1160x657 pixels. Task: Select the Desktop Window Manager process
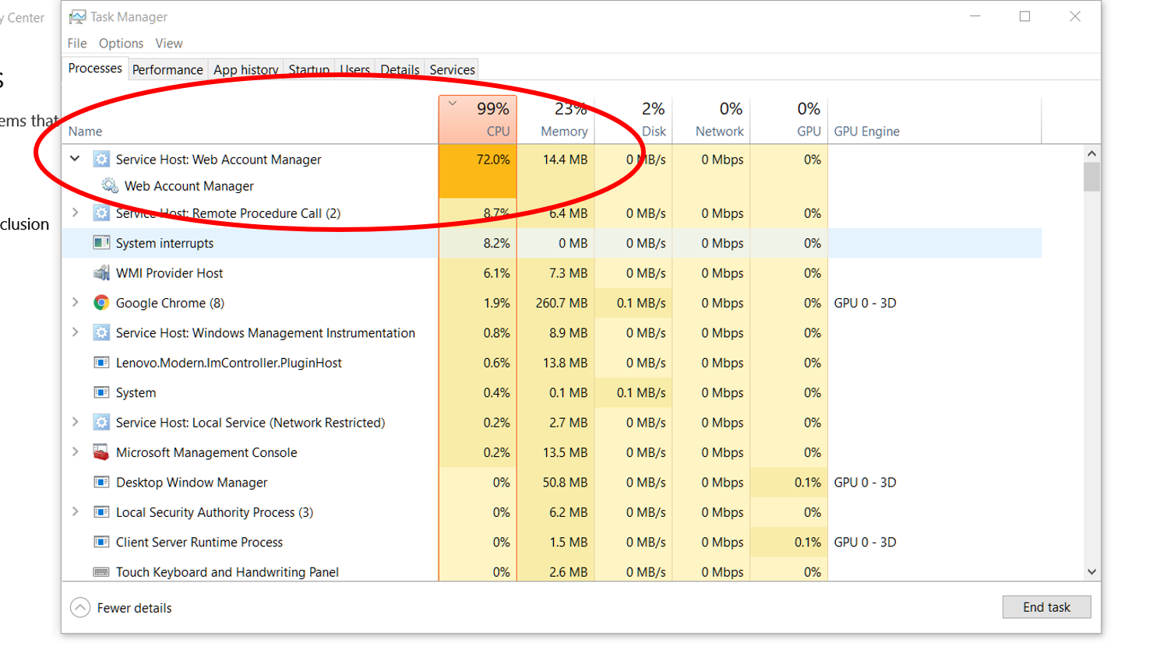[x=552, y=483]
